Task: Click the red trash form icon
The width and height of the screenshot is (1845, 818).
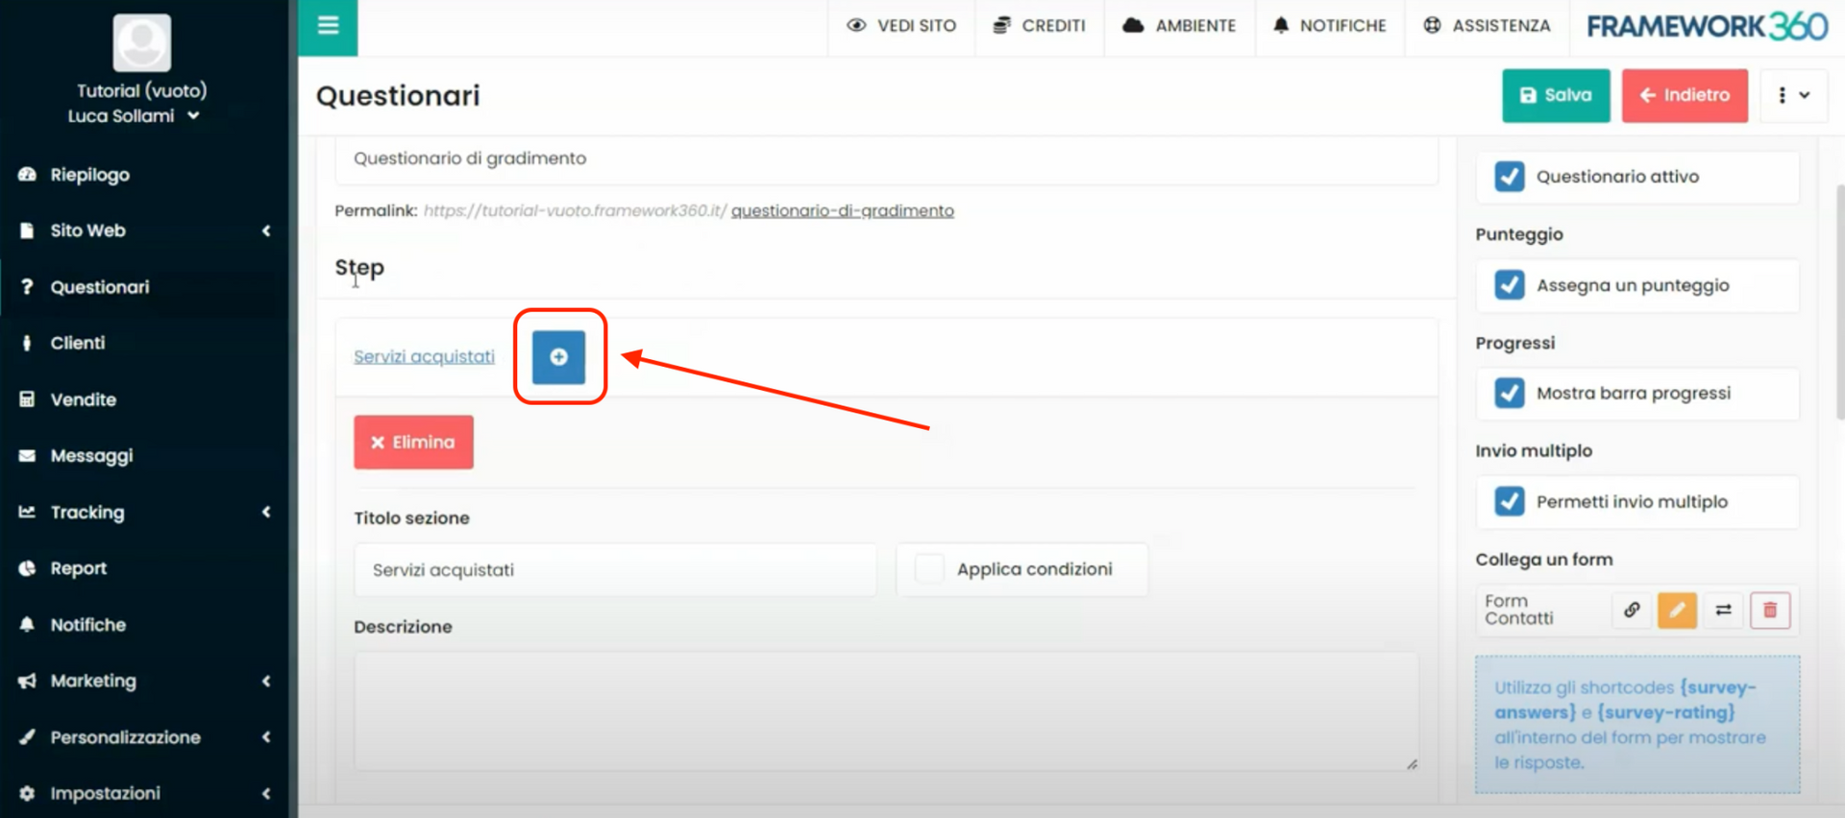Action: coord(1769,611)
